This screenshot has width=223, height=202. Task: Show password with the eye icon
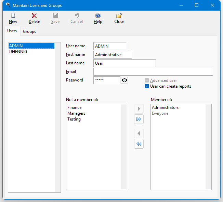pos(124,80)
